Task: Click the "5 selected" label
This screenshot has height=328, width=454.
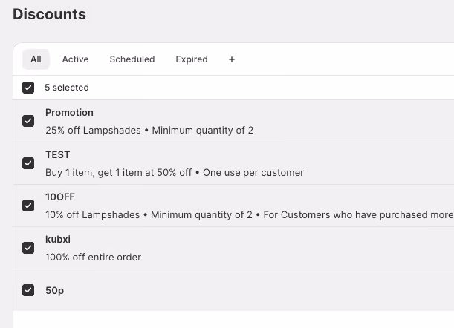Action: coord(67,88)
